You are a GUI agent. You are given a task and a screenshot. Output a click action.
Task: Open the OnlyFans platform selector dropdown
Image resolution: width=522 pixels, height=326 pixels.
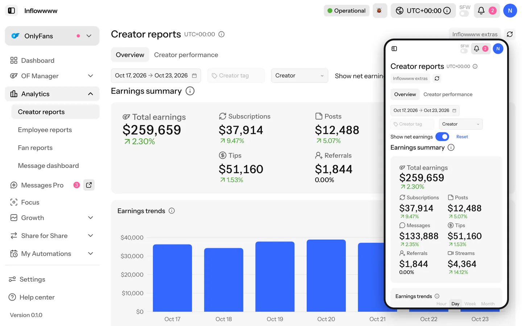point(52,36)
